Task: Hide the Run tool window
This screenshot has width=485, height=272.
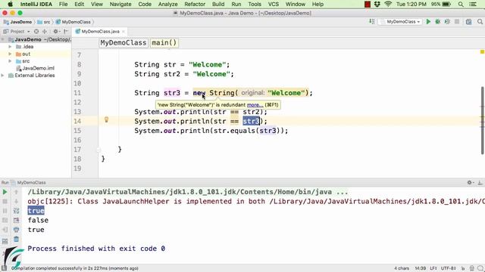Action: coord(480,183)
